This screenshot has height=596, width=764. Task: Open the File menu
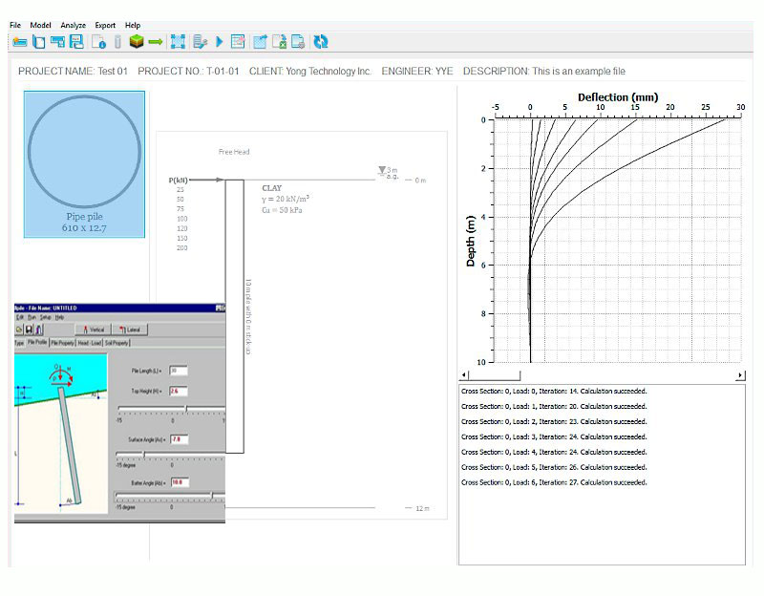[x=15, y=25]
